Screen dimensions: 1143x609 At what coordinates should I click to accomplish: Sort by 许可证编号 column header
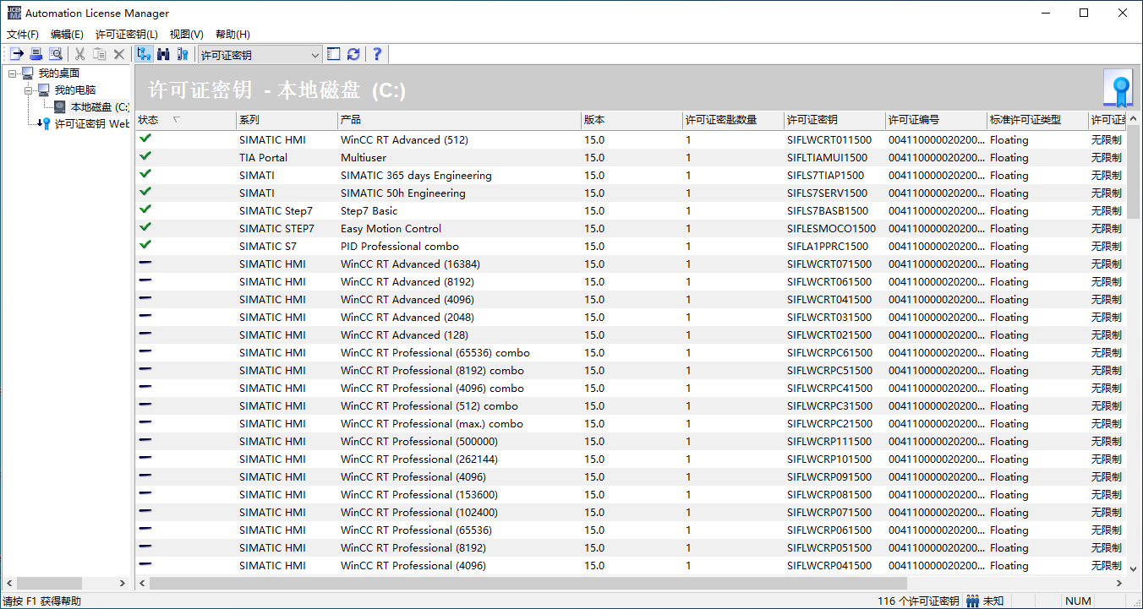[936, 120]
